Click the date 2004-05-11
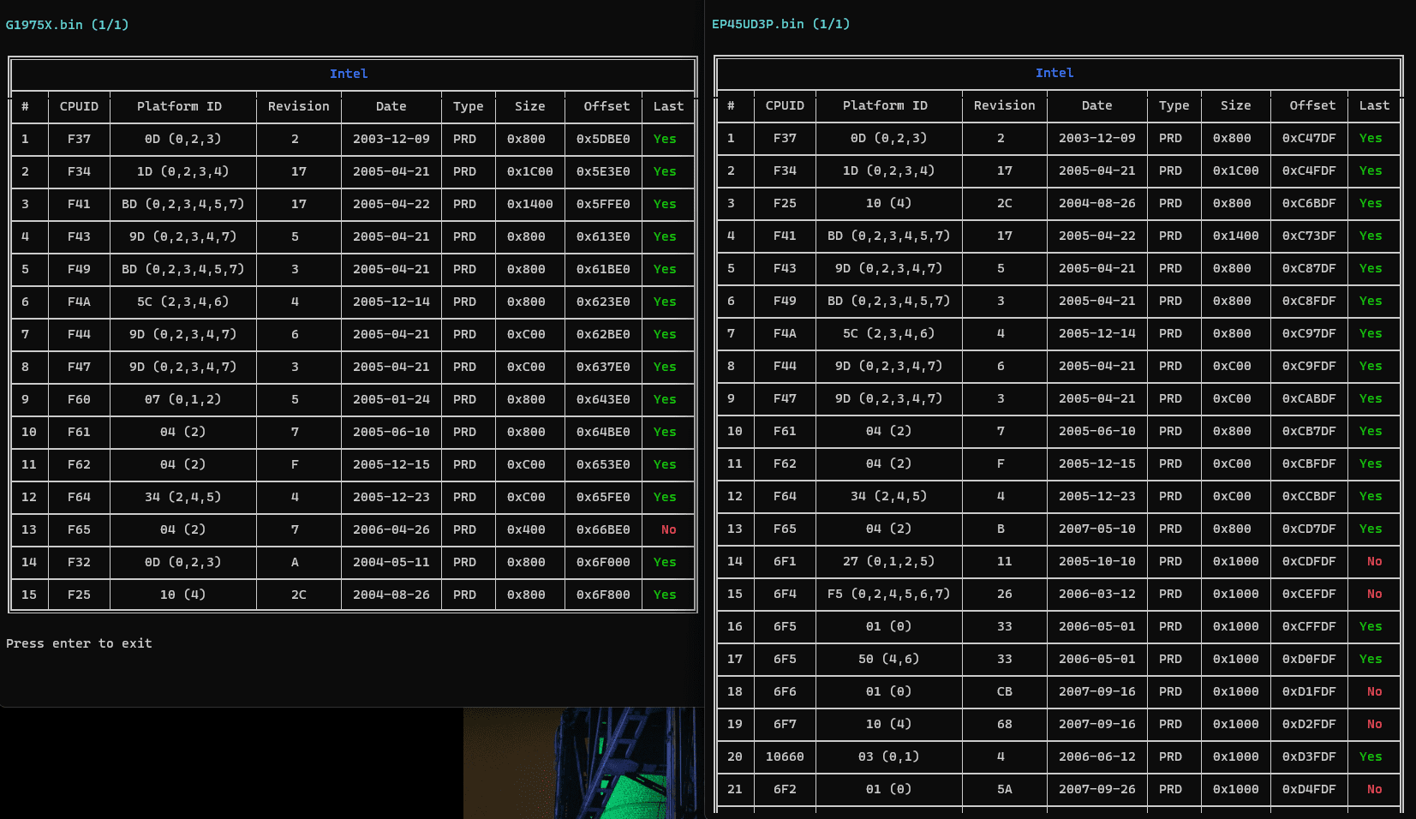Image resolution: width=1416 pixels, height=819 pixels. tap(391, 562)
